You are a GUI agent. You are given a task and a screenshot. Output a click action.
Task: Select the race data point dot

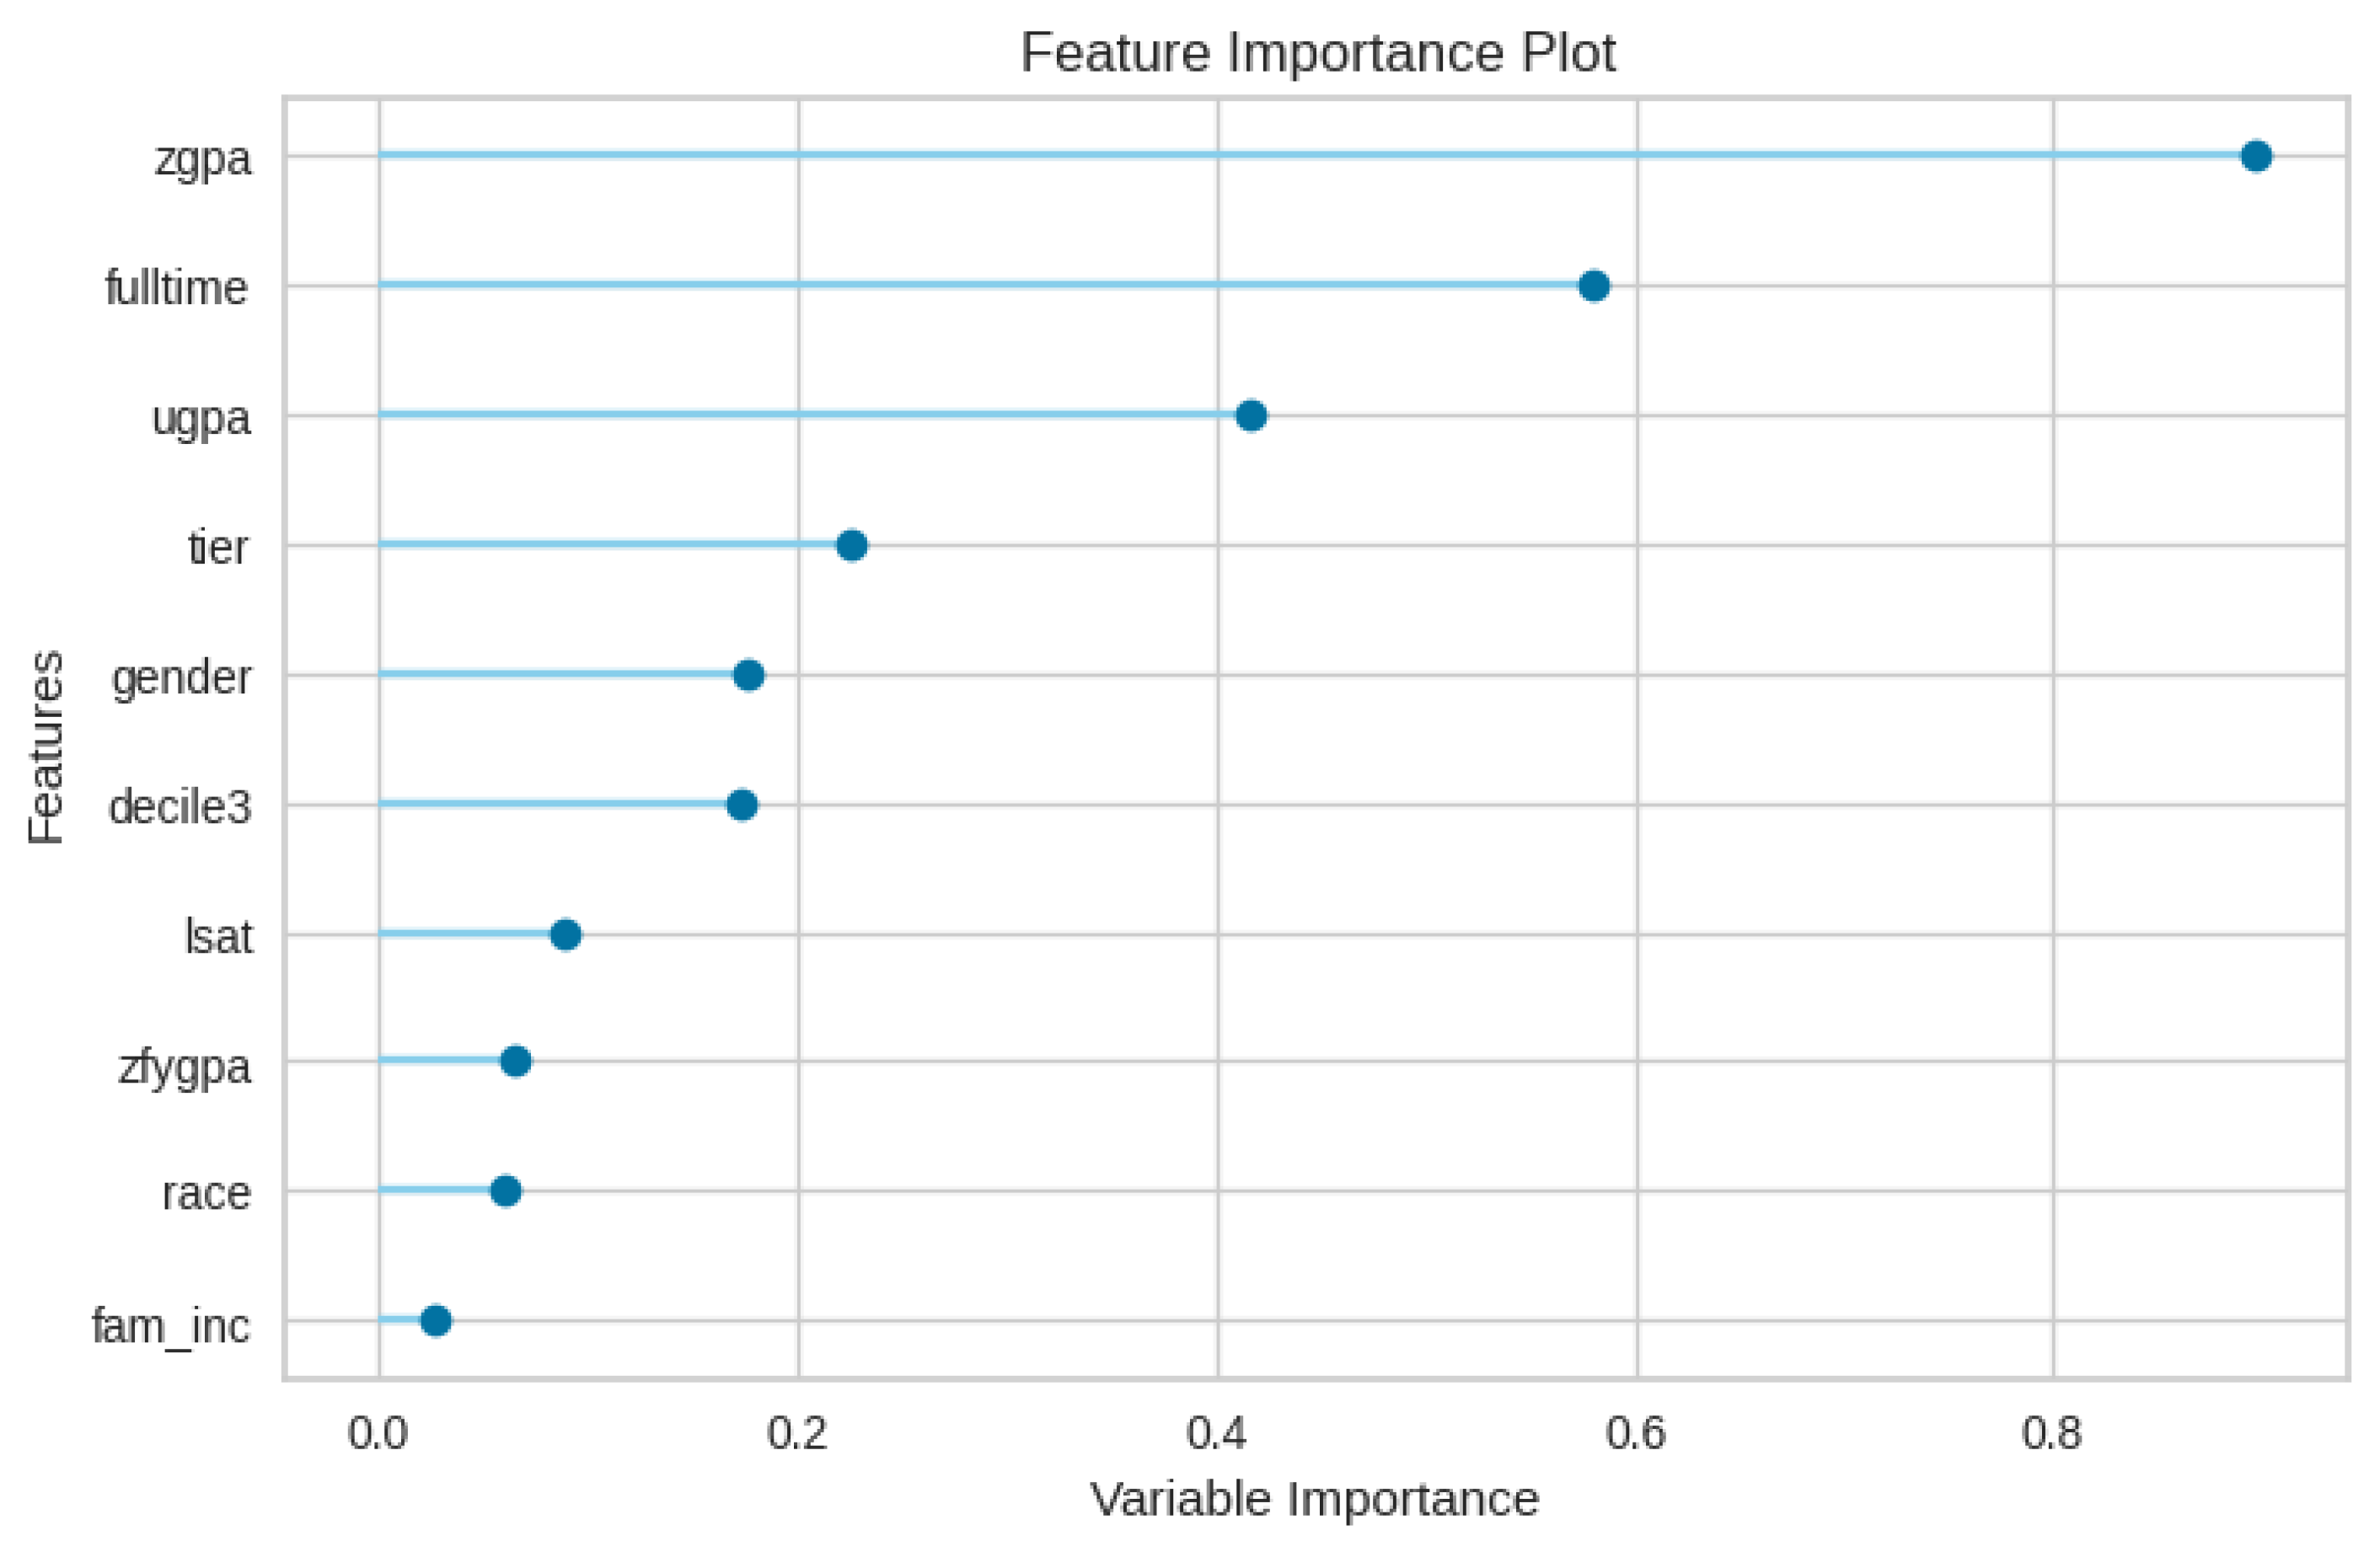pyautogui.click(x=506, y=1191)
